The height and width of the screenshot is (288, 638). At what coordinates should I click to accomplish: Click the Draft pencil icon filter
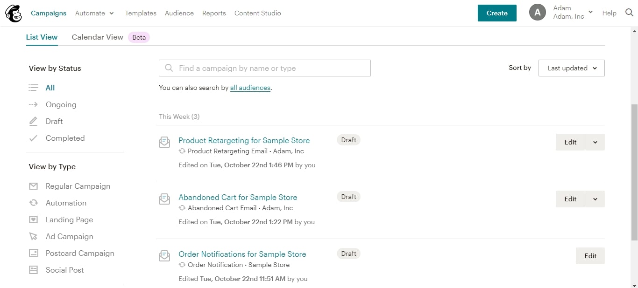pyautogui.click(x=33, y=121)
